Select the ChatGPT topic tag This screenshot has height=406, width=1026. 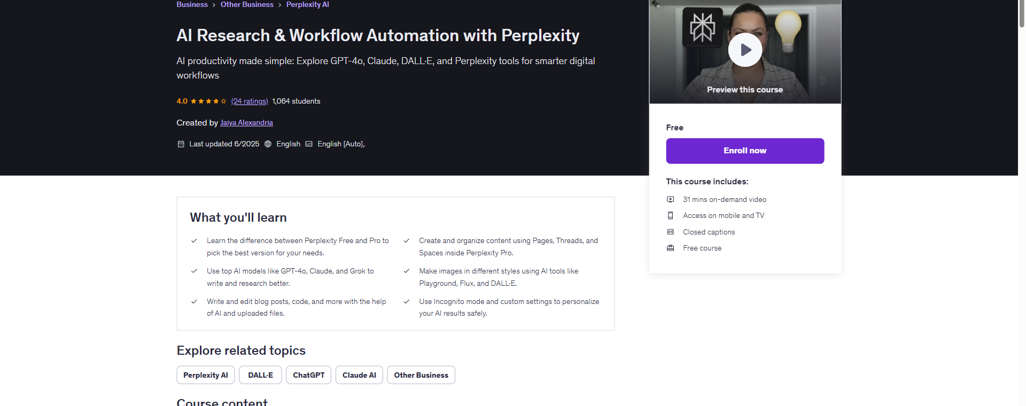308,374
